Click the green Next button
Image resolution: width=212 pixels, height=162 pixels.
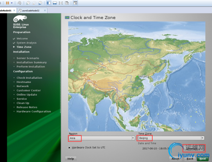[203, 159]
